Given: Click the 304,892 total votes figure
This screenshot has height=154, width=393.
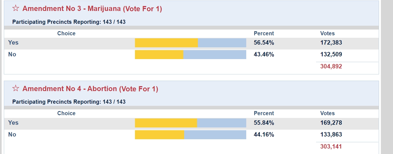Looking at the screenshot, I should tap(331, 66).
